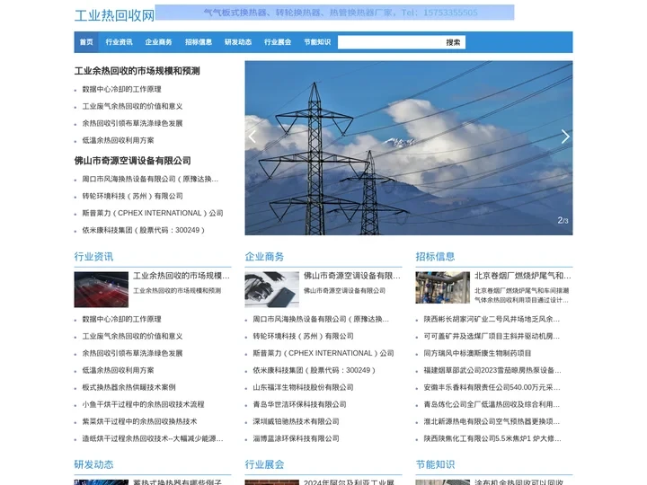Open the 研发动态 section heading
This screenshot has width=647, height=485.
pos(93,464)
